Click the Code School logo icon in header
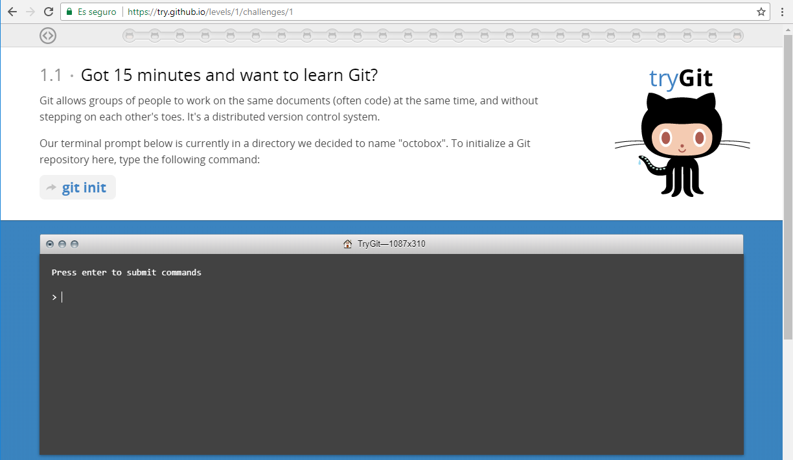 (48, 36)
